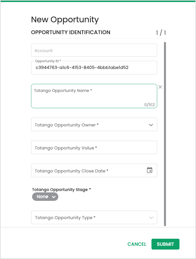Focus the Account input field
The width and height of the screenshot is (196, 259).
(94, 50)
